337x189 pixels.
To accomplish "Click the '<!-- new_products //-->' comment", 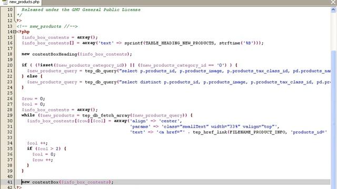I will point(47,26).
